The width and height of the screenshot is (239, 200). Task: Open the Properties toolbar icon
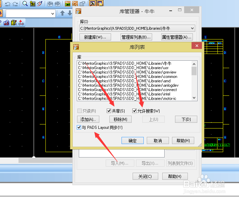point(82,3)
